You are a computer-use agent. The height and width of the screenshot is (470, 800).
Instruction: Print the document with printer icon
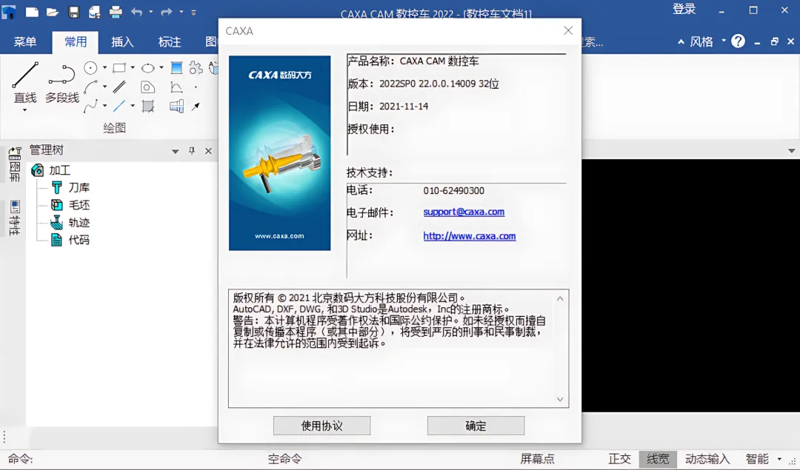coord(116,12)
